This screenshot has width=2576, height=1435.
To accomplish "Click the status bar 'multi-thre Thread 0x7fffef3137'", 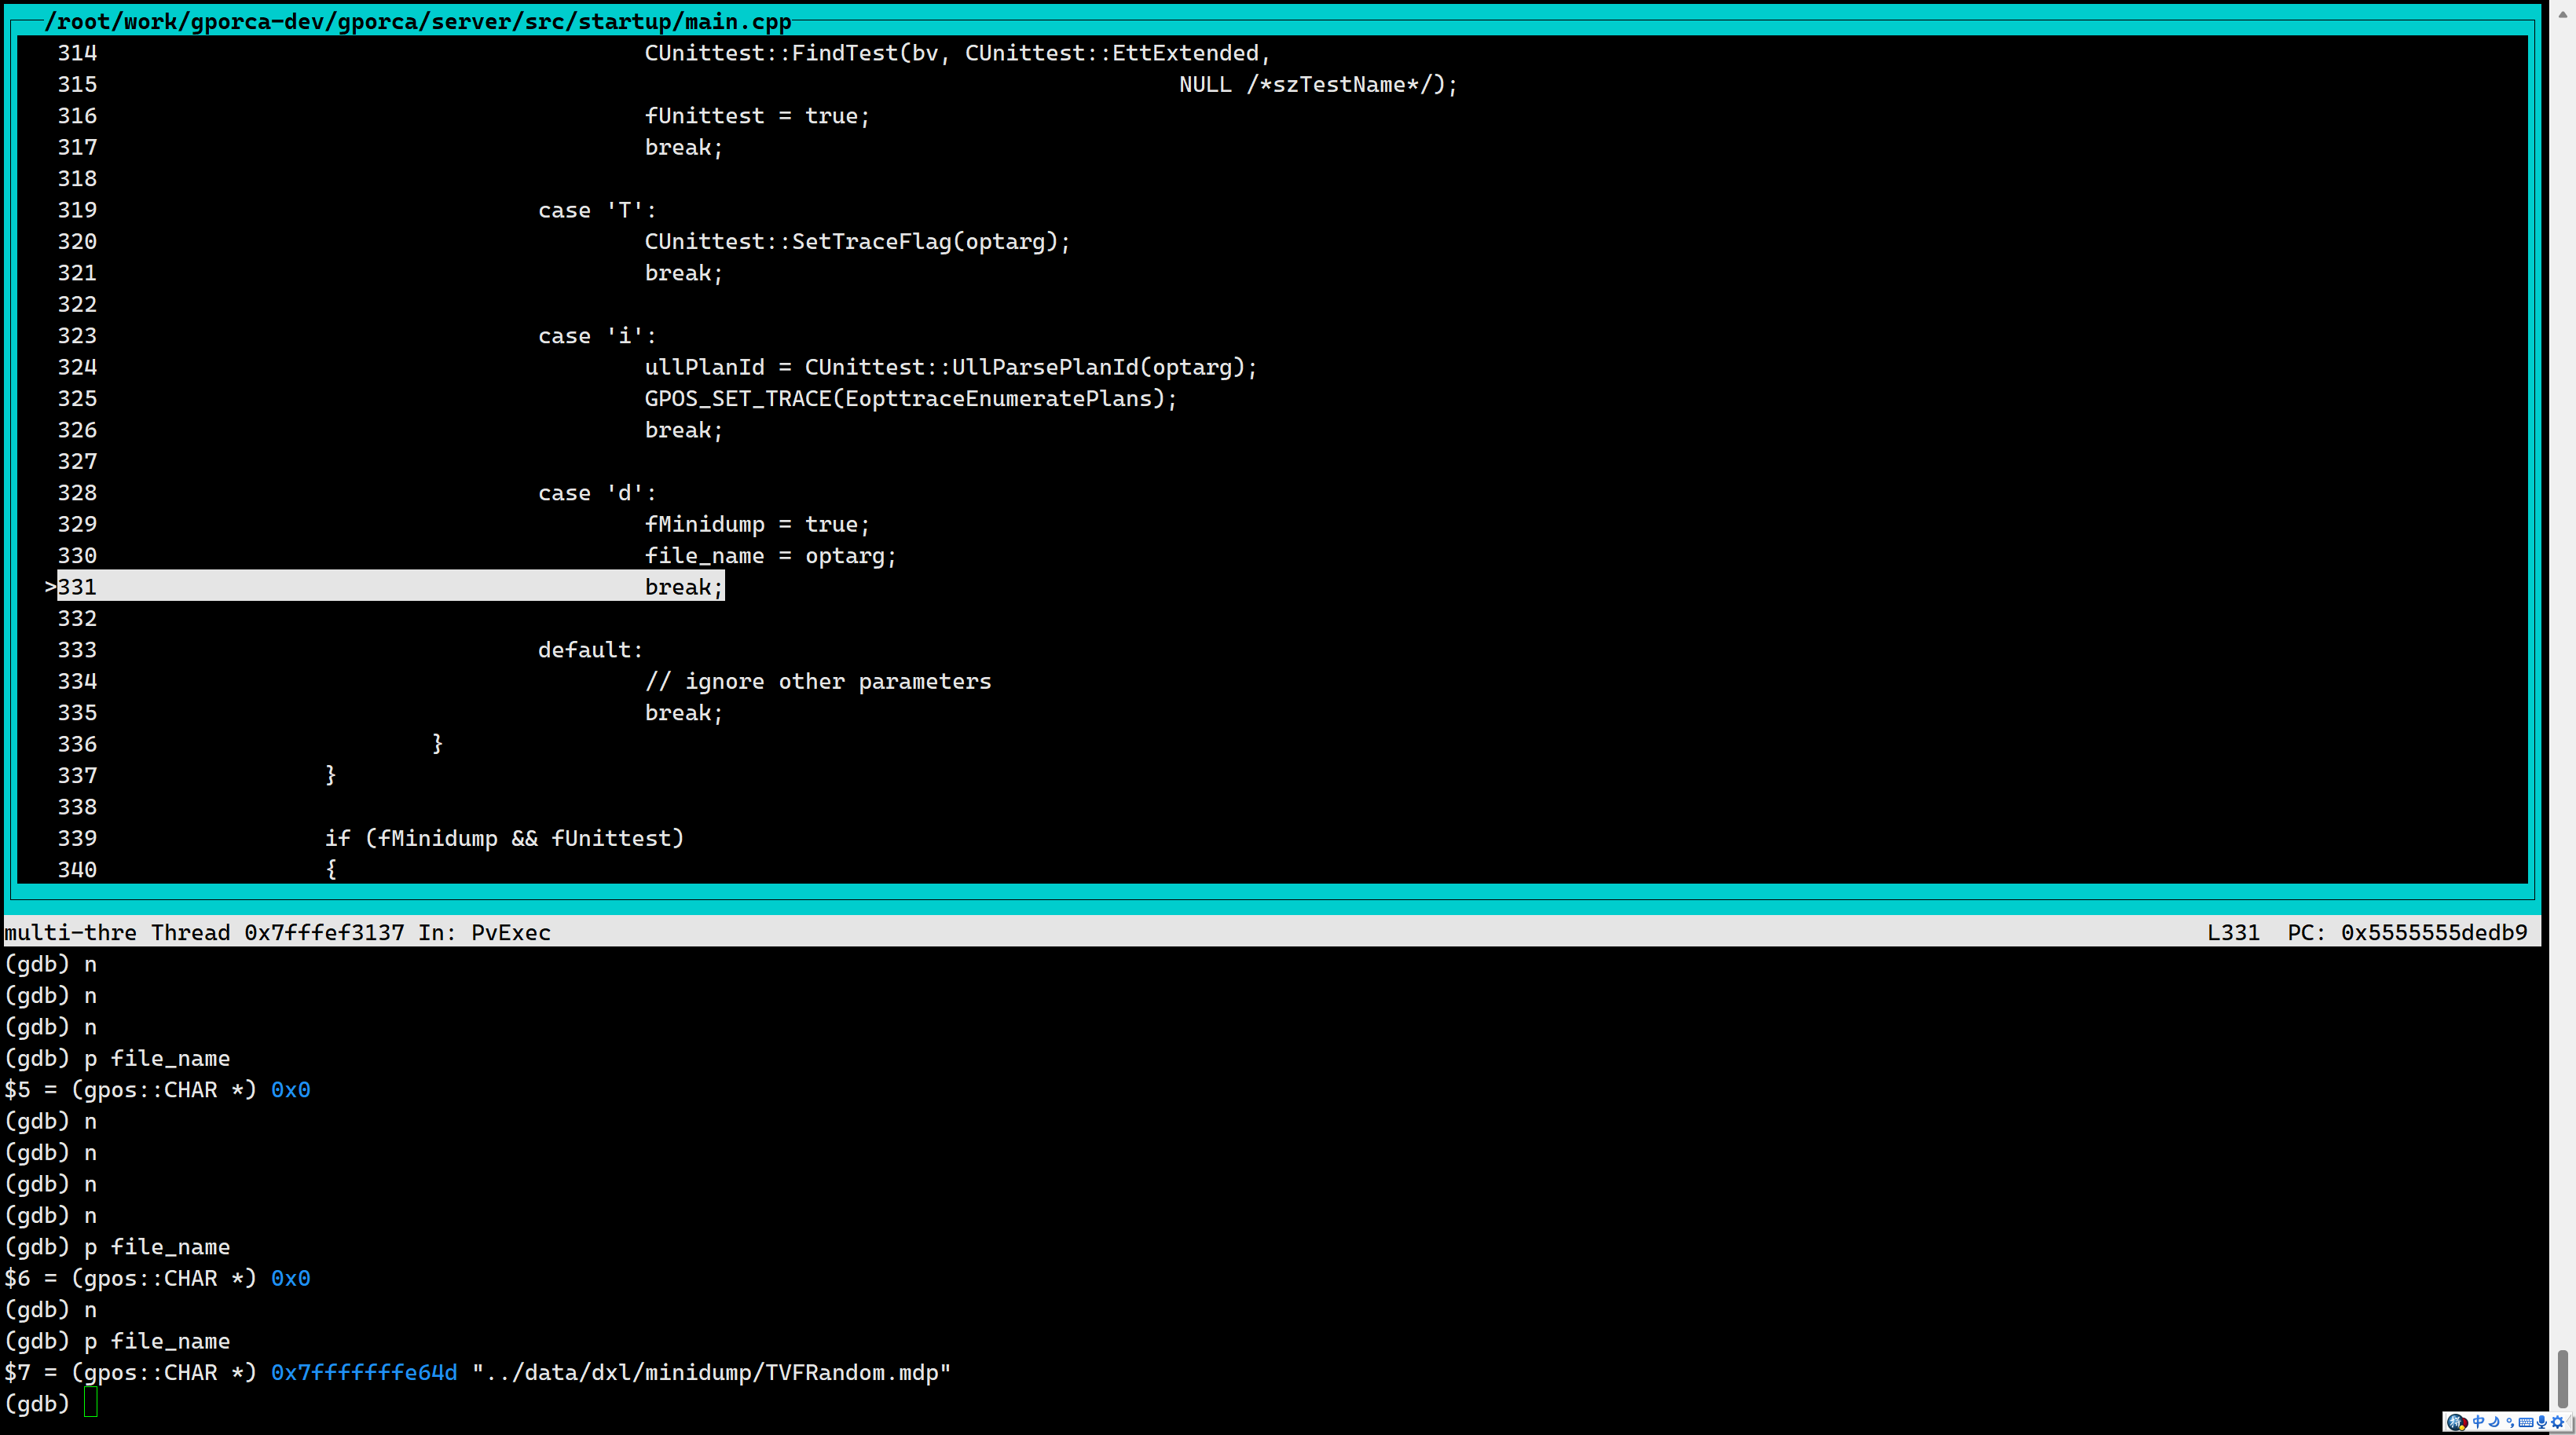I will [204, 933].
